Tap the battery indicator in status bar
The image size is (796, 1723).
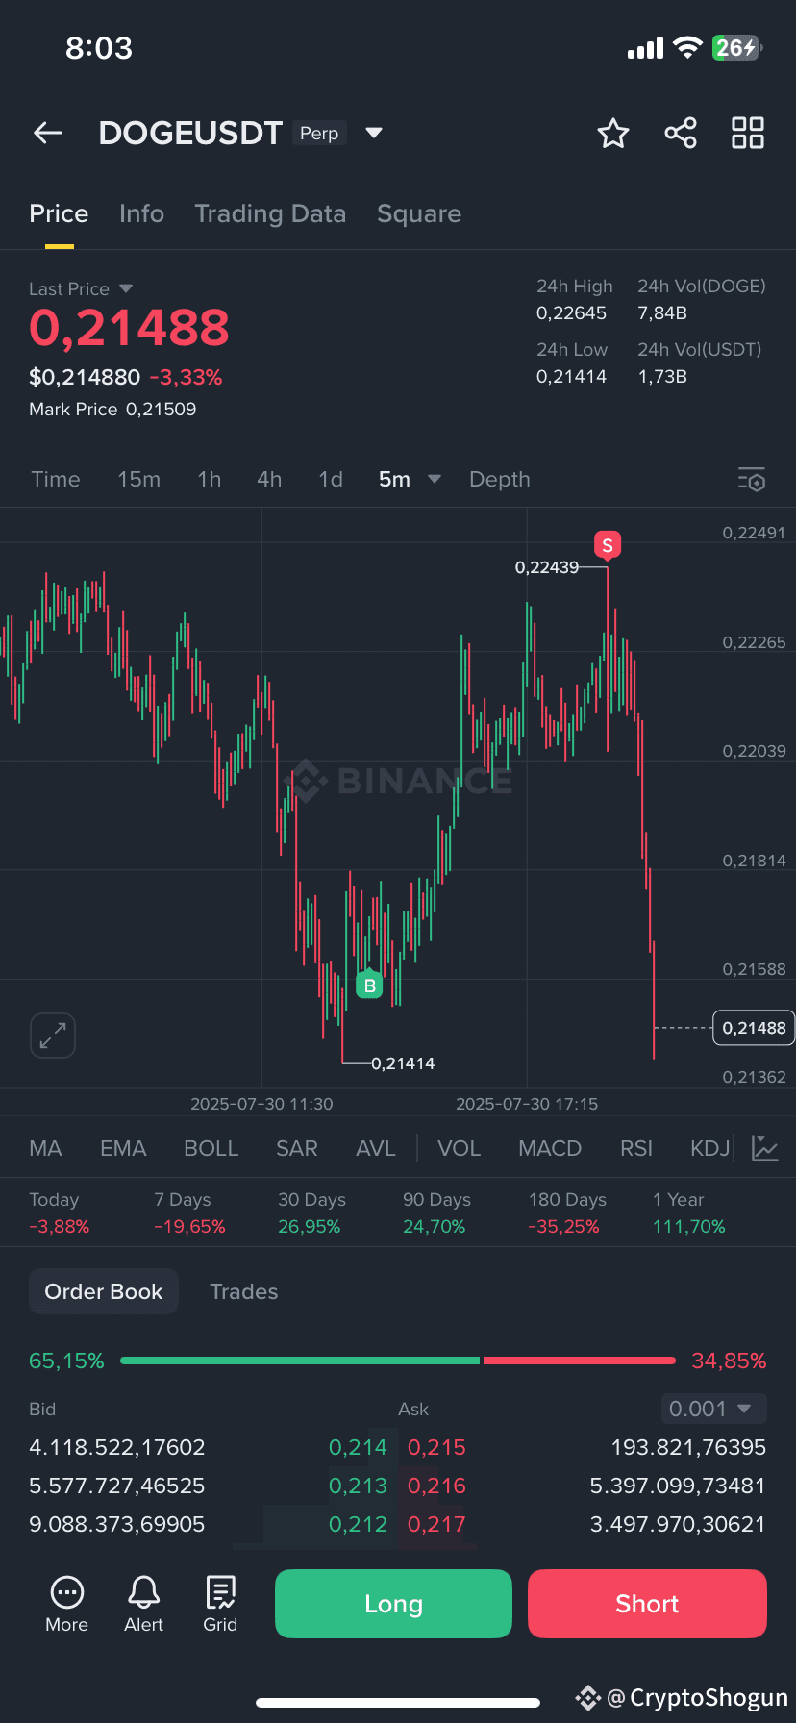[737, 48]
